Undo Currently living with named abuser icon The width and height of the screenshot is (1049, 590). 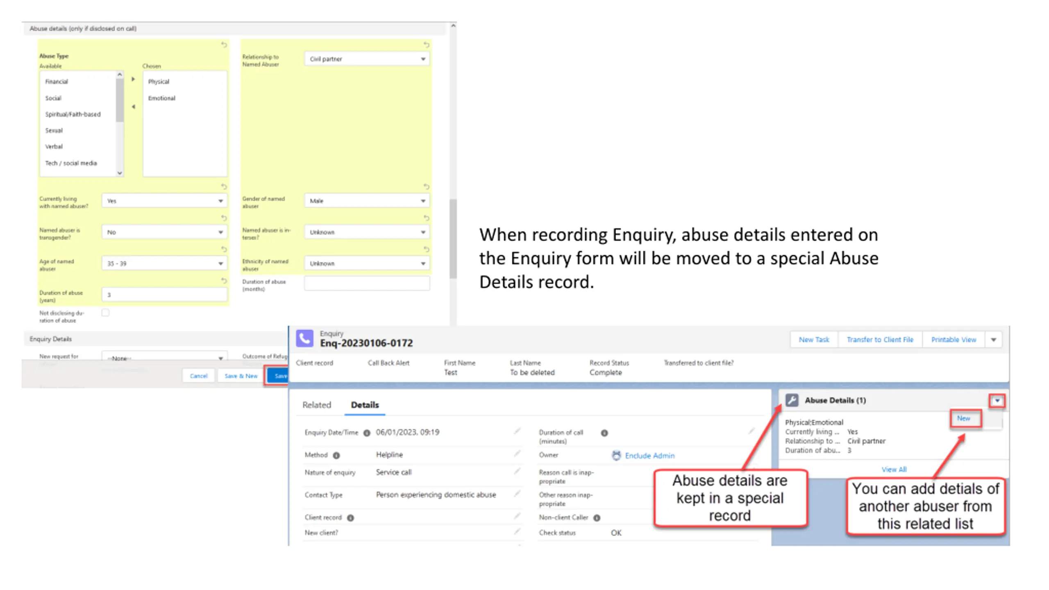pos(224,186)
